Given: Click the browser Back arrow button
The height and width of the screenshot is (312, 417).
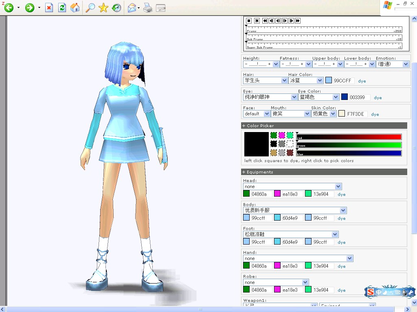Looking at the screenshot, I should pos(9,8).
